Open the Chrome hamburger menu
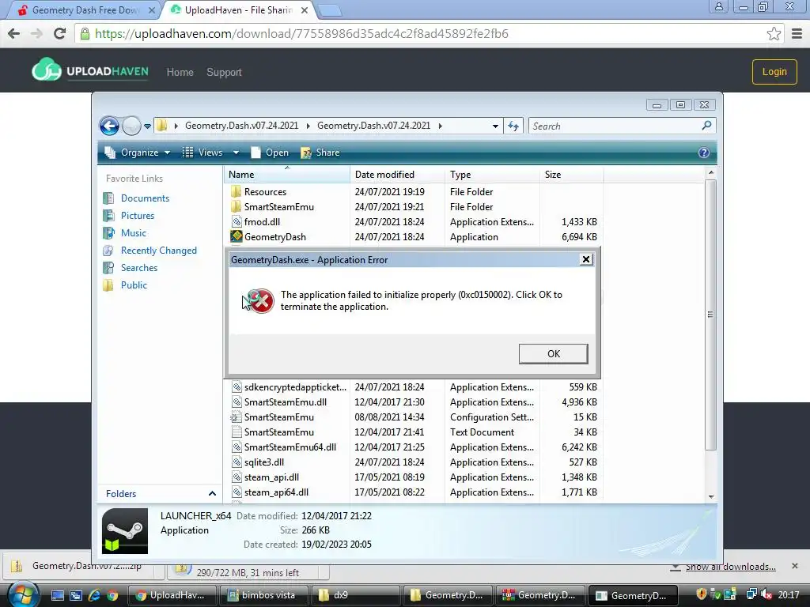This screenshot has width=810, height=607. 797,33
